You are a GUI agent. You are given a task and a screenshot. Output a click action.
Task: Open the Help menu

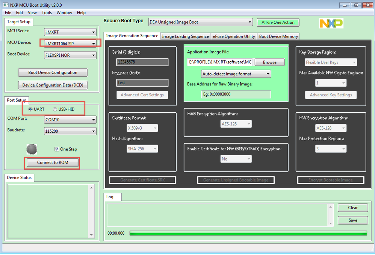pyautogui.click(x=81, y=12)
